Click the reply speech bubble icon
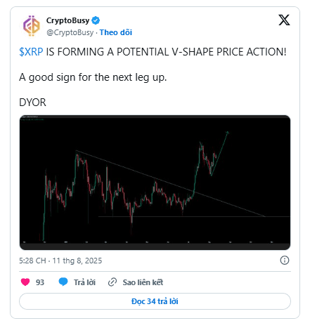This screenshot has height=335, width=310. [63, 282]
